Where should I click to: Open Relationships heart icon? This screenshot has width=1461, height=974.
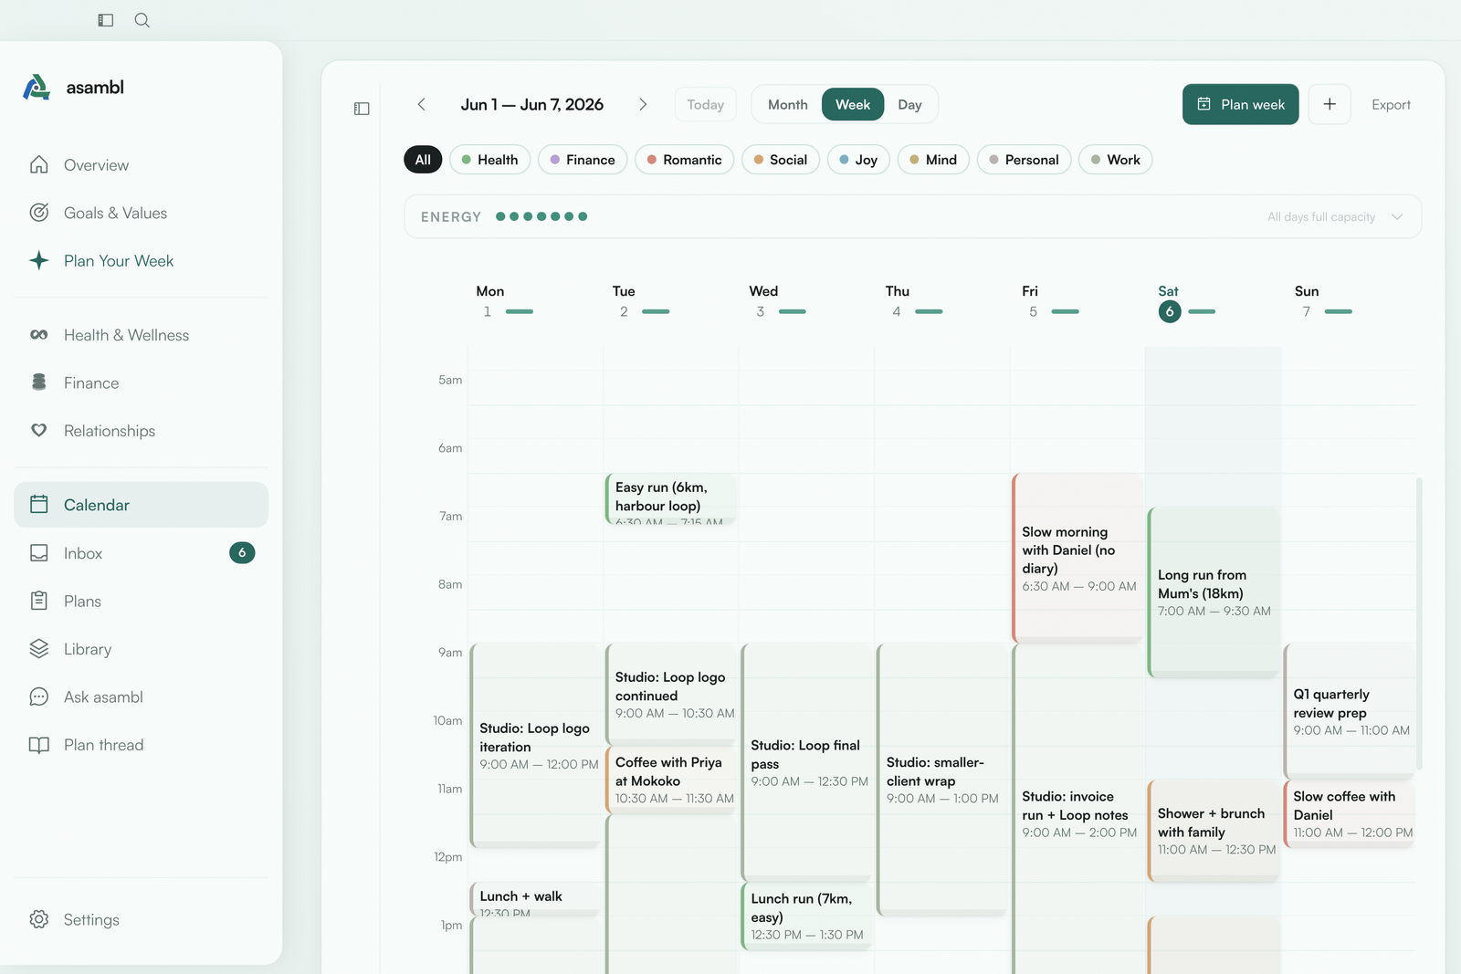[x=38, y=431]
